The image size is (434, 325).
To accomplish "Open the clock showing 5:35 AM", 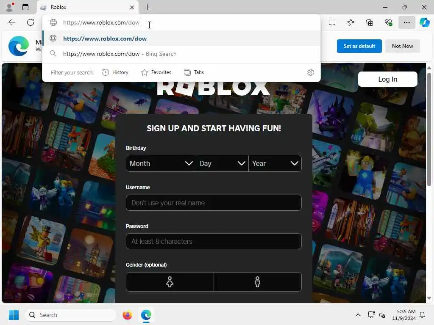I will pyautogui.click(x=404, y=315).
